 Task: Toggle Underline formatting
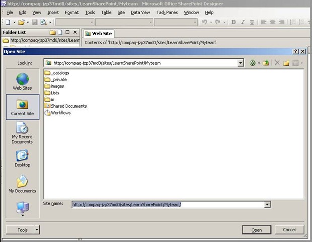tap(252, 22)
